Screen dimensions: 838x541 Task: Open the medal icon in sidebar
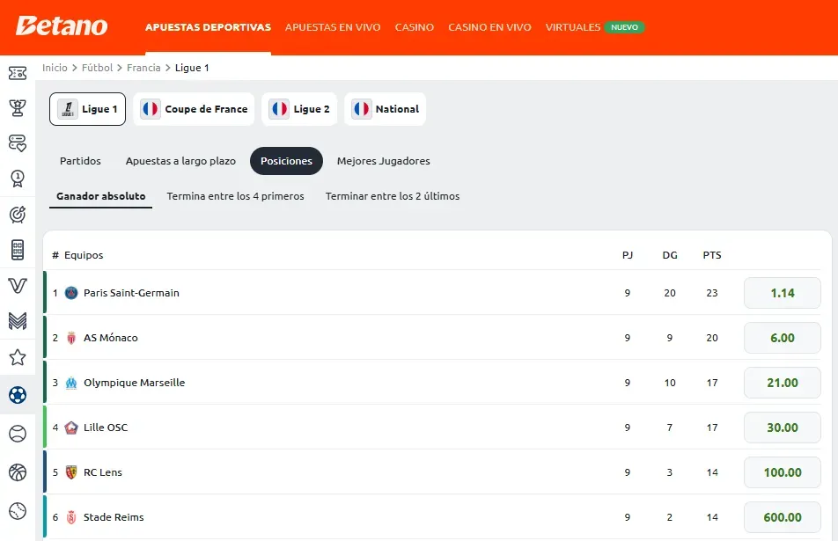click(18, 179)
